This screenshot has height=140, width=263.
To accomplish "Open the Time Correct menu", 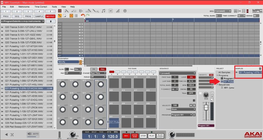I will 41,7.
